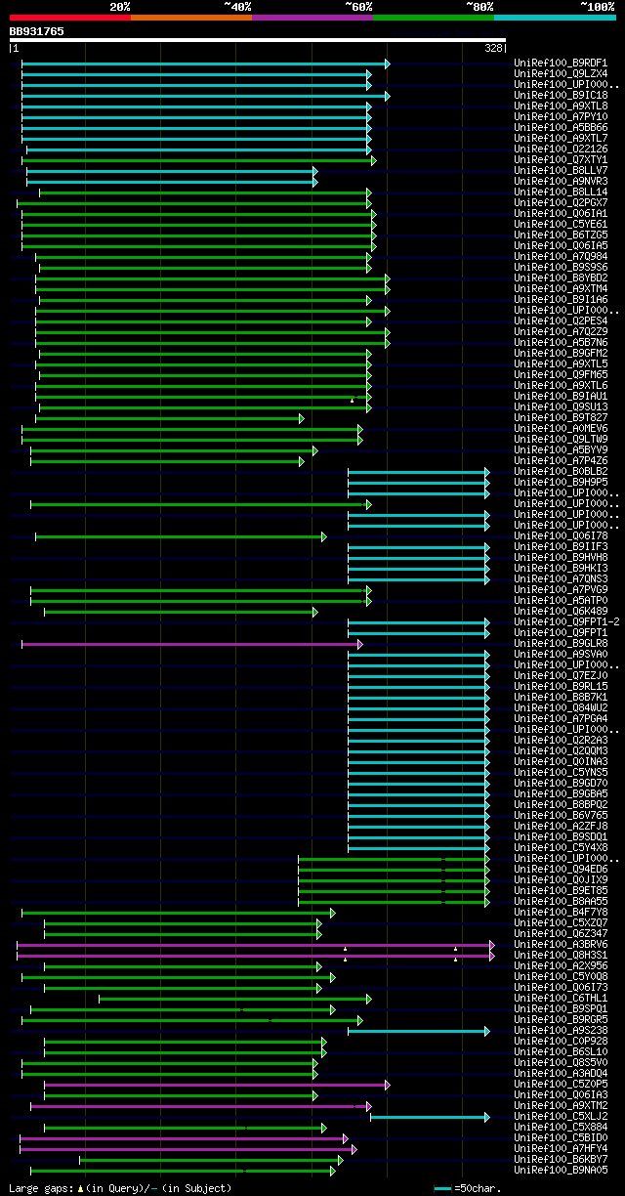This screenshot has width=625, height=1196.
Task: Select label UniRef100_A7HFY4
Action: pyautogui.click(x=561, y=1149)
